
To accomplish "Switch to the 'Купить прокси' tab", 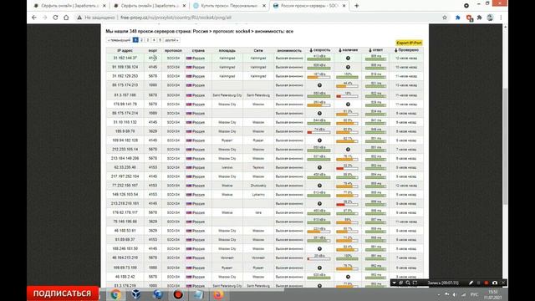I will pyautogui.click(x=229, y=6).
